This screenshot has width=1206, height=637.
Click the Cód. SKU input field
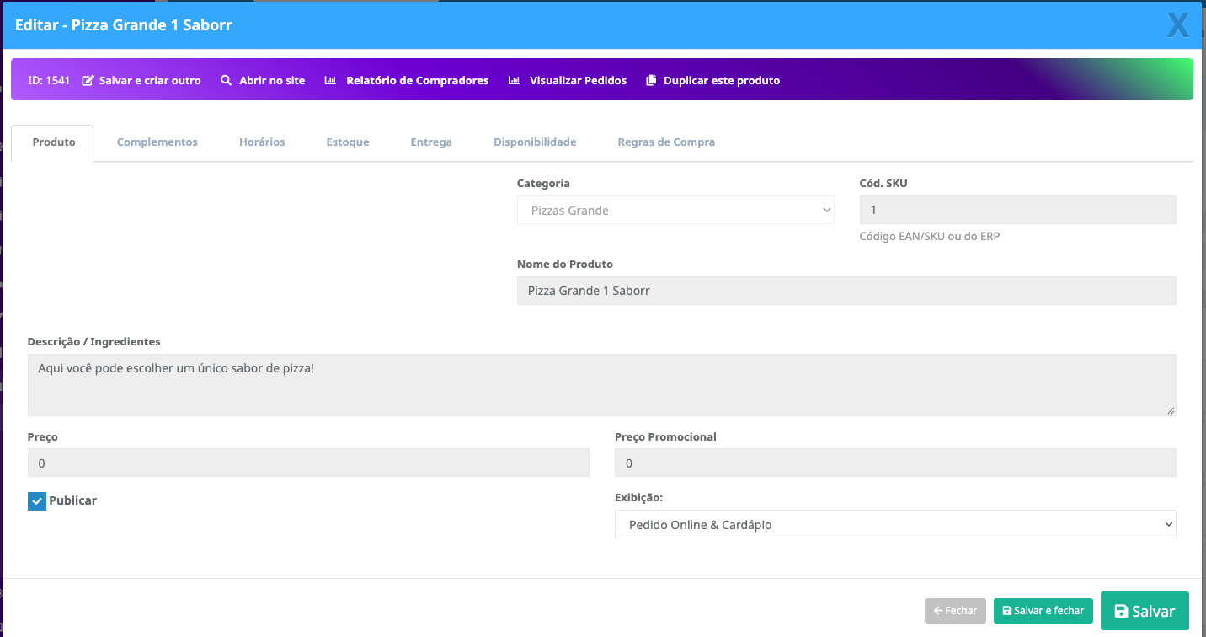pyautogui.click(x=1017, y=211)
